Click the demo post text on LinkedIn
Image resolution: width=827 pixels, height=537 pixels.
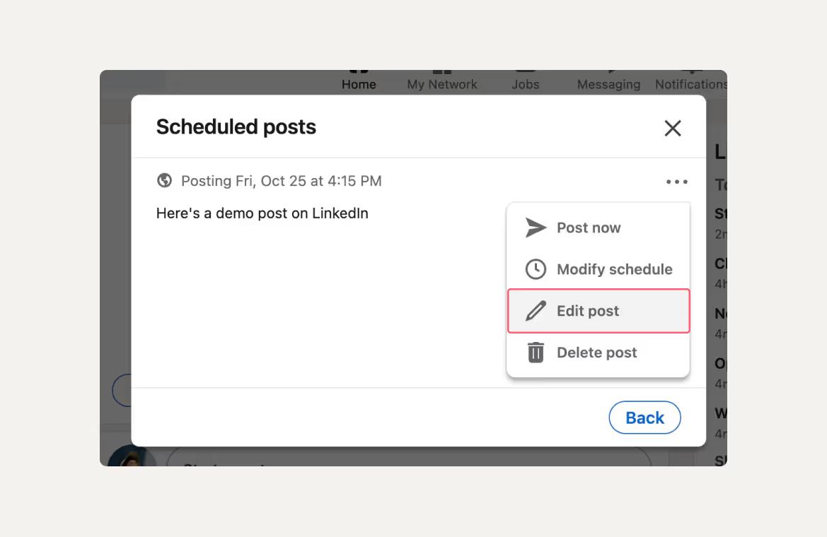262,213
